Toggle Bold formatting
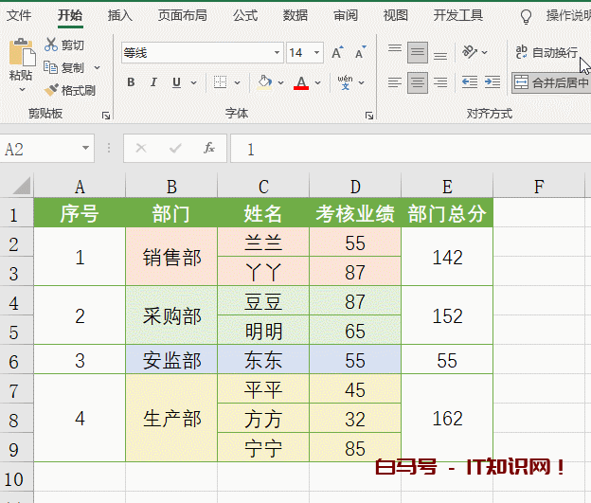This screenshot has width=591, height=503. pos(131,82)
